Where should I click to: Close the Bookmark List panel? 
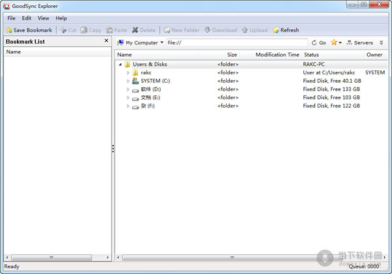[x=106, y=40]
